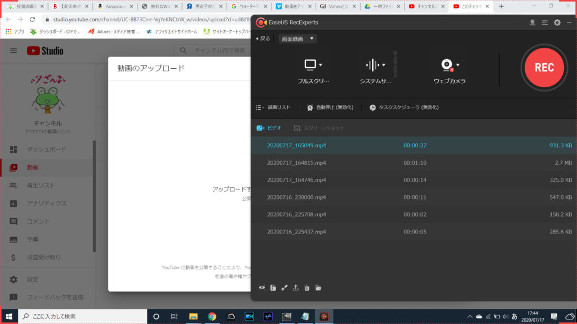Click フィードバックを送信 in the Studio sidebar

[x=47, y=297]
